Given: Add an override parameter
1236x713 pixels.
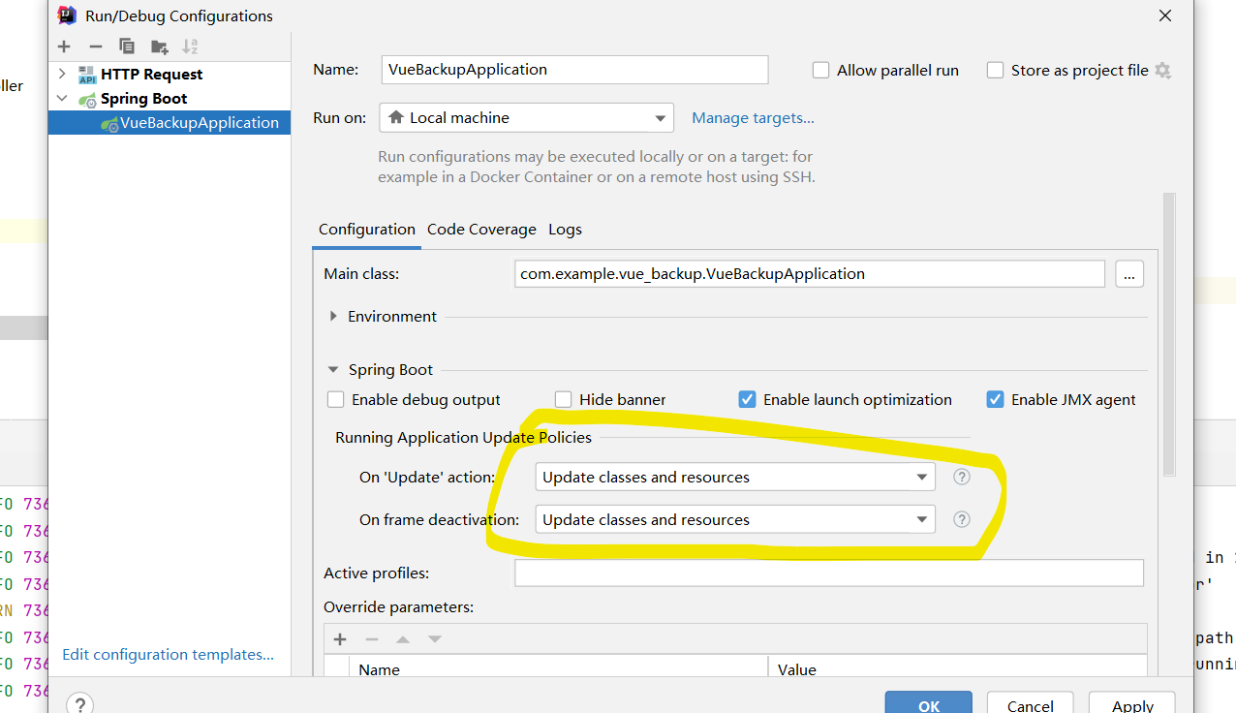Looking at the screenshot, I should coord(340,639).
